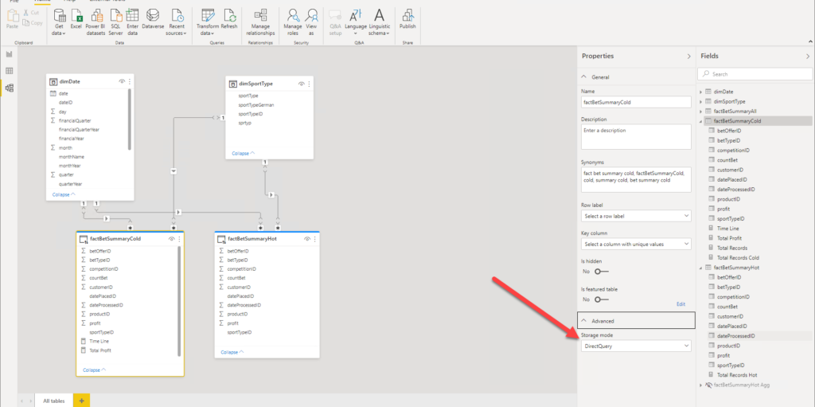
Task: Open the Get data ribbon button
Action: pyautogui.click(x=59, y=22)
